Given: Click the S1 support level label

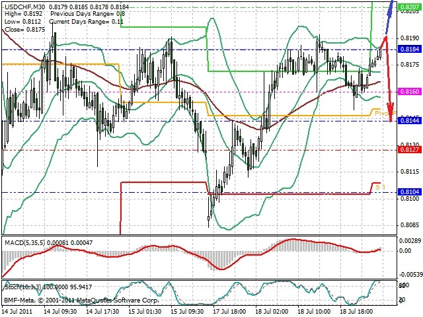Looking at the screenshot, I should click(380, 187).
